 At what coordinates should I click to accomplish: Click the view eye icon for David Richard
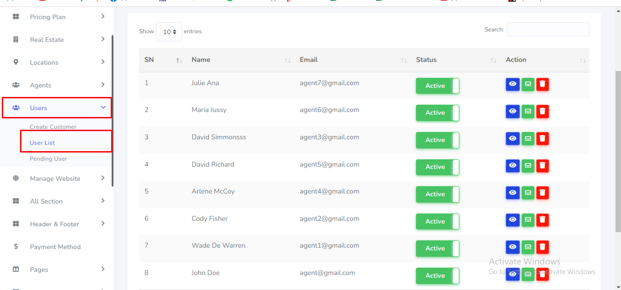coord(513,166)
